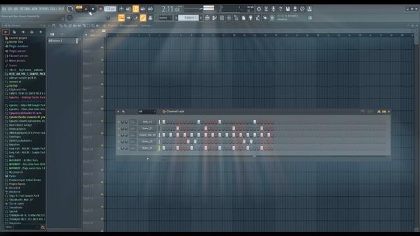Expand the Plugin database folder
Image resolution: width=420 pixels, height=236 pixels.
click(18, 47)
